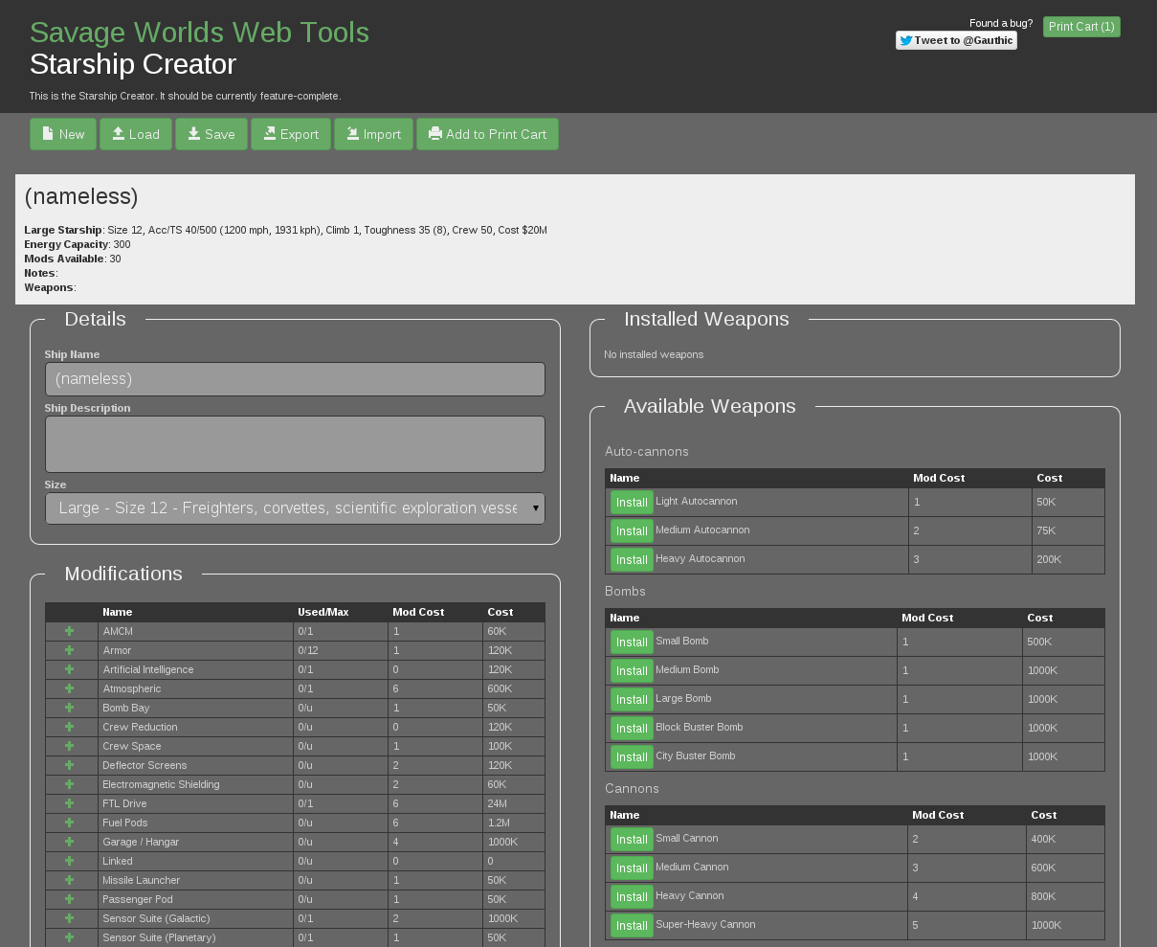Add Fuel Pods via plus icon
The image size is (1157, 947).
pos(69,823)
